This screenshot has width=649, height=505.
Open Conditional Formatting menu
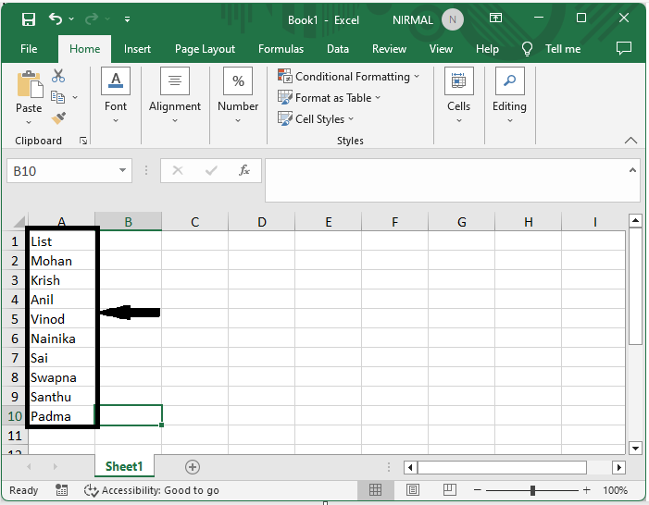tap(348, 77)
